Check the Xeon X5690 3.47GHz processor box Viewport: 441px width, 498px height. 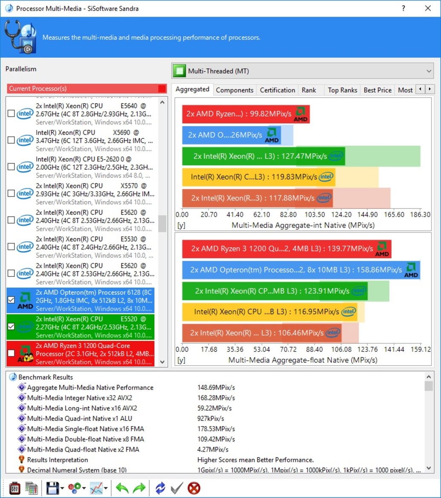pos(11,140)
